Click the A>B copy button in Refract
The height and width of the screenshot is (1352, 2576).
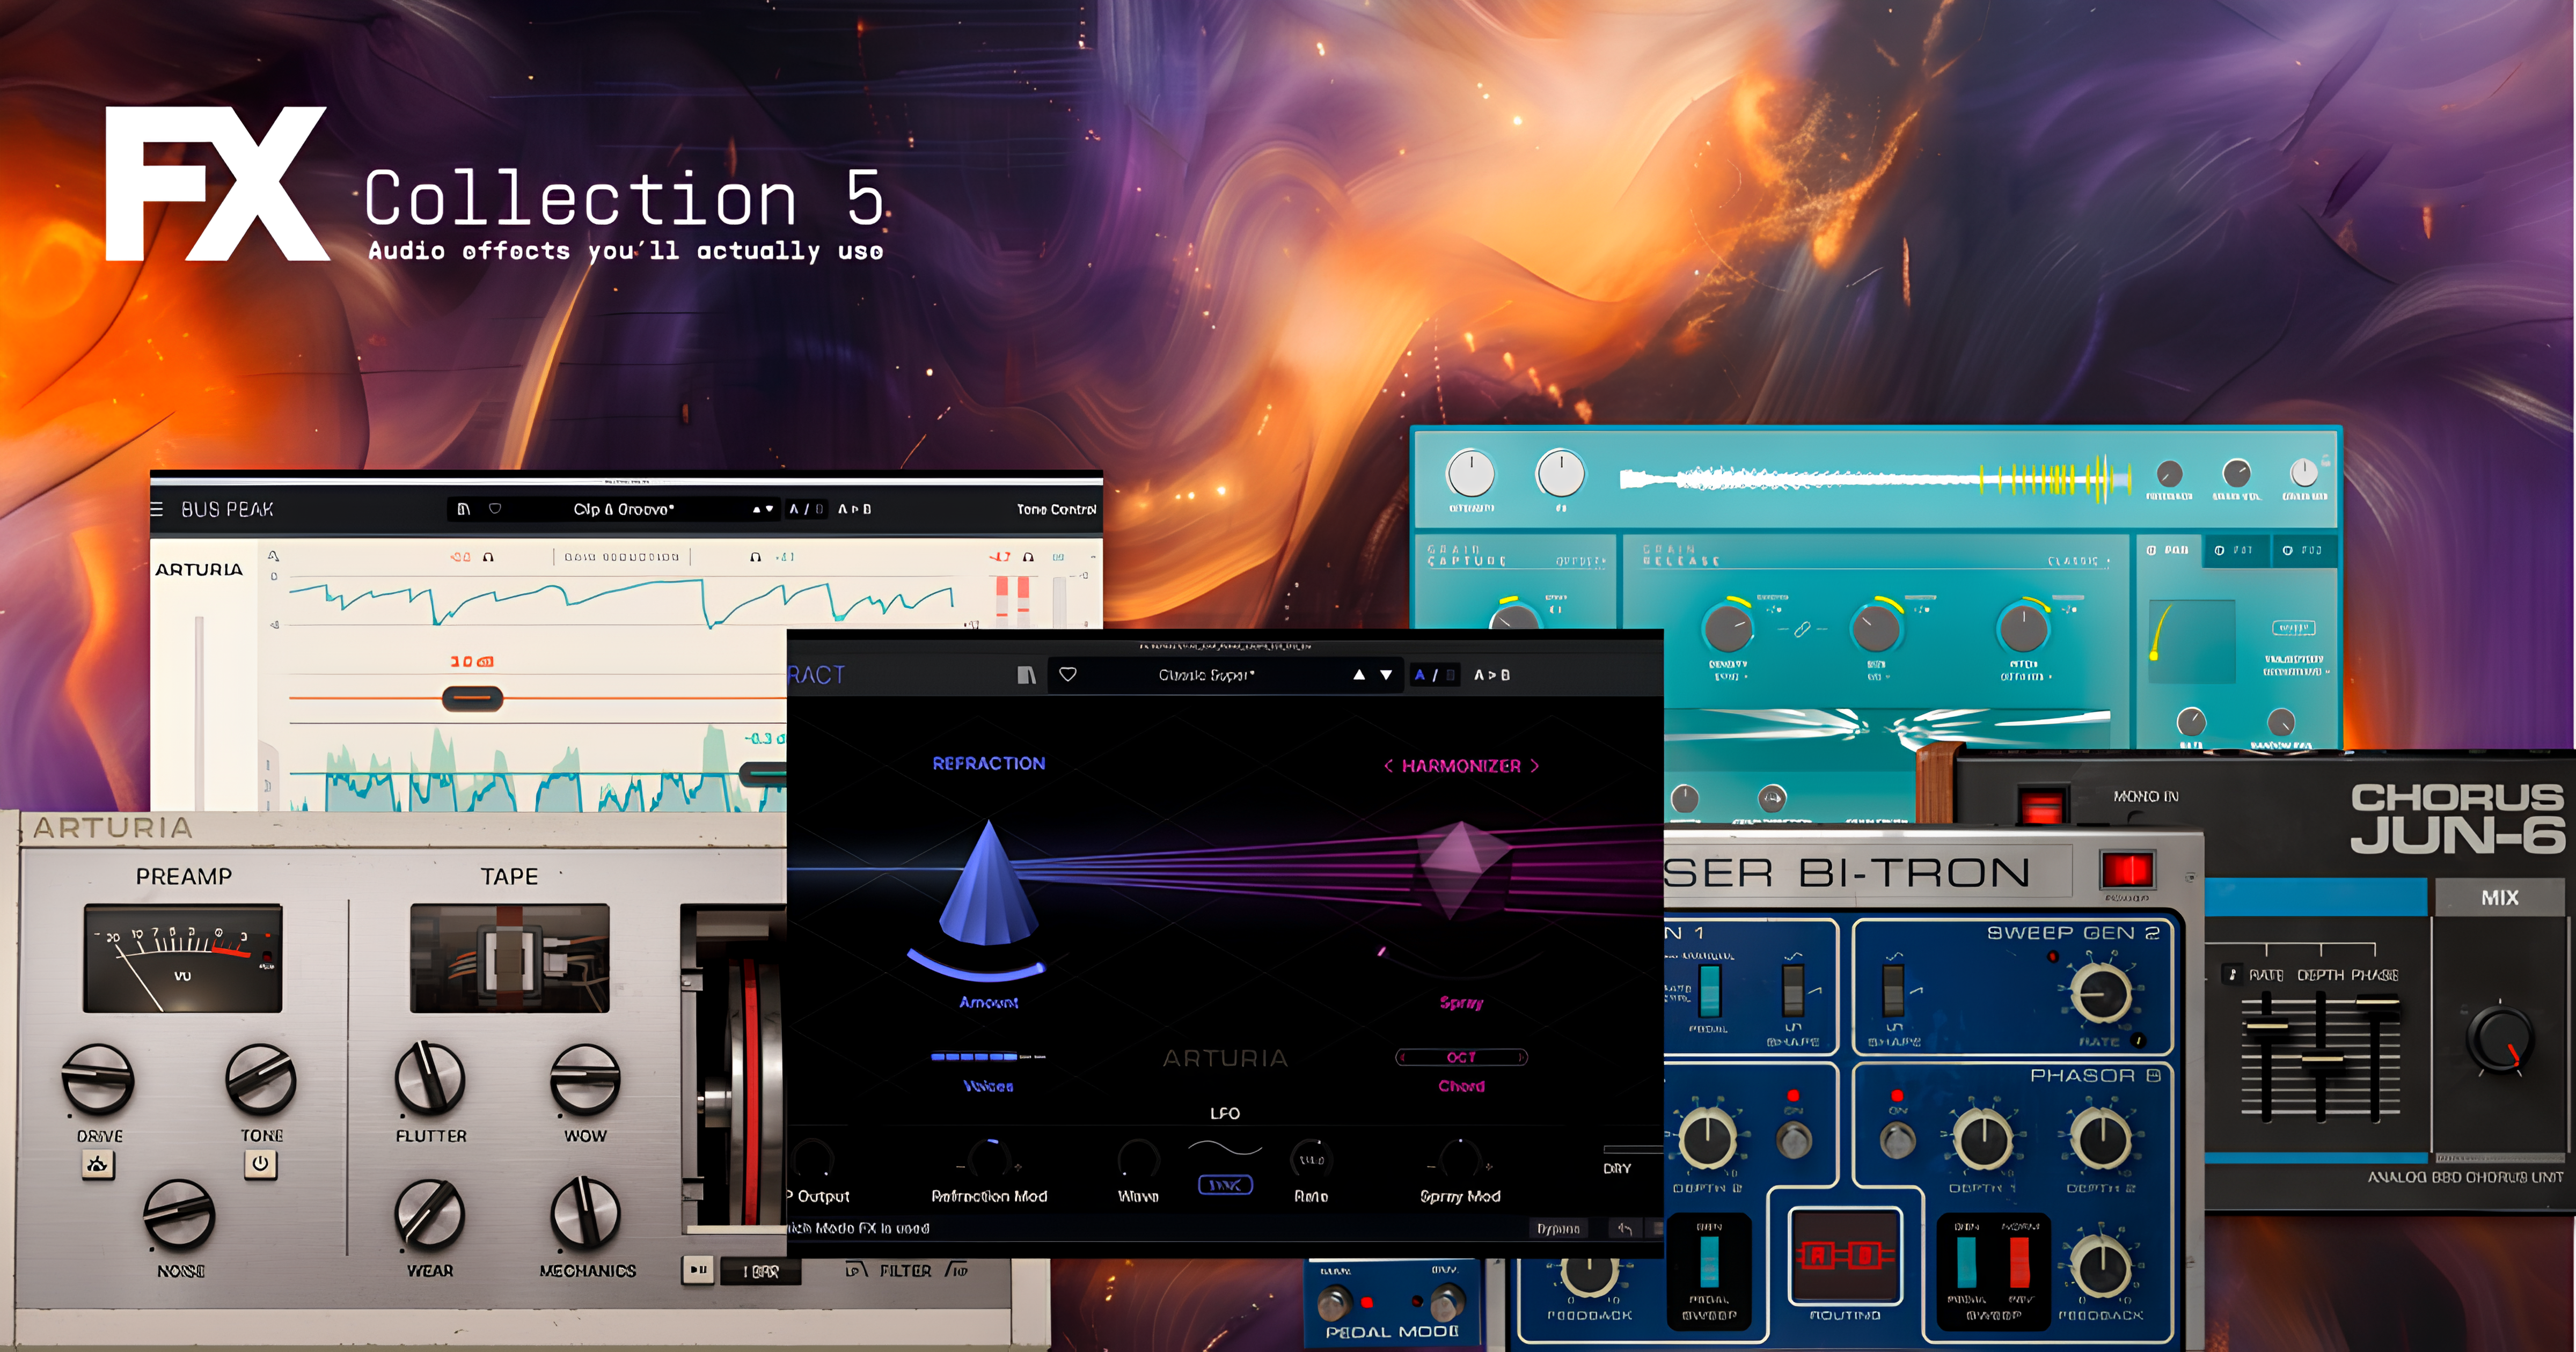(x=1492, y=675)
